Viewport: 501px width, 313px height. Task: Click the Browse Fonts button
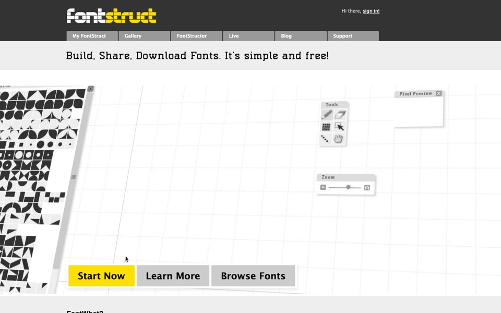coord(253,275)
